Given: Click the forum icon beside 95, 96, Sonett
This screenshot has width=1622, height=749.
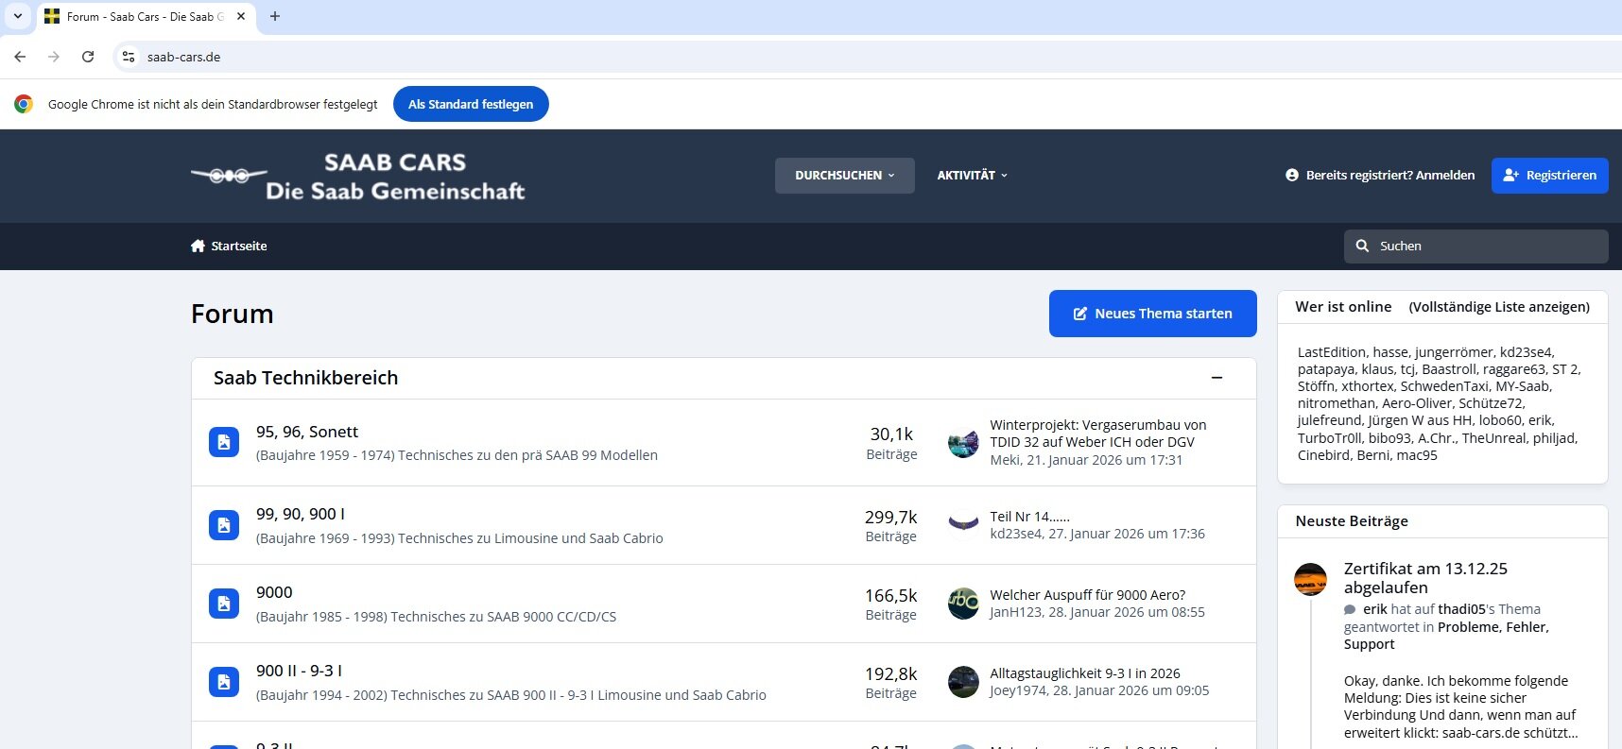Looking at the screenshot, I should click(x=224, y=442).
